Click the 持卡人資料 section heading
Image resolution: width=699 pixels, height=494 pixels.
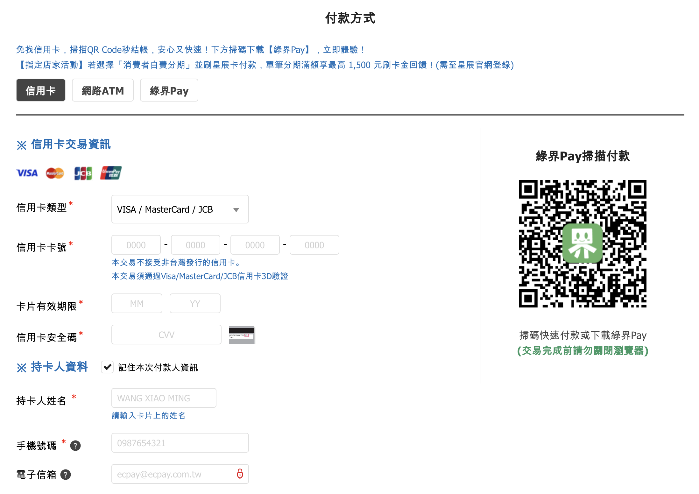click(x=52, y=367)
